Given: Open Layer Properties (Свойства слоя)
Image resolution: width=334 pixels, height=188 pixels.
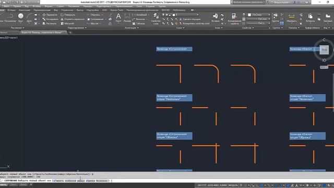Looking at the screenshot, I should click(156, 19).
